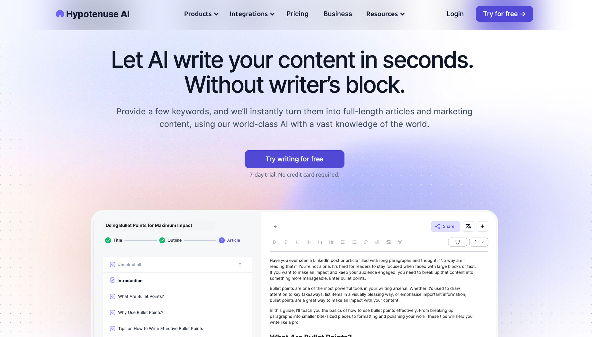Image resolution: width=592 pixels, height=337 pixels.
Task: Click the H2 heading icon
Action: pyautogui.click(x=320, y=242)
